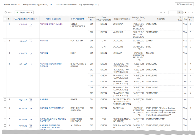Check the row 8 ALLERGAN checkbox
Screen dimensions: 196x136
5,126
